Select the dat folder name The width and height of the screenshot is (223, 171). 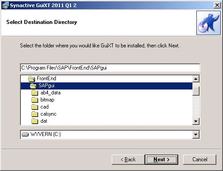44,121
